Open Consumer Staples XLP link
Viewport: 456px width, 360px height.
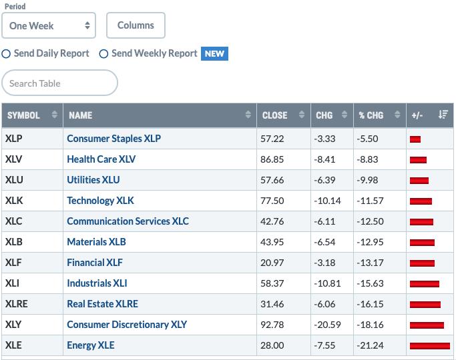click(x=113, y=139)
